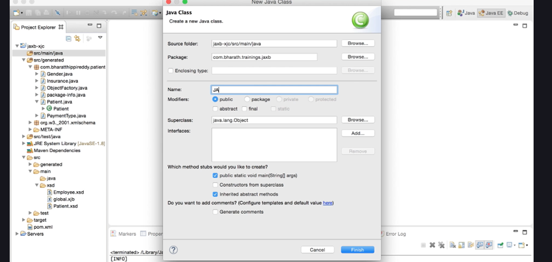Click the help question mark icon
Image resolution: width=552 pixels, height=262 pixels.
174,250
